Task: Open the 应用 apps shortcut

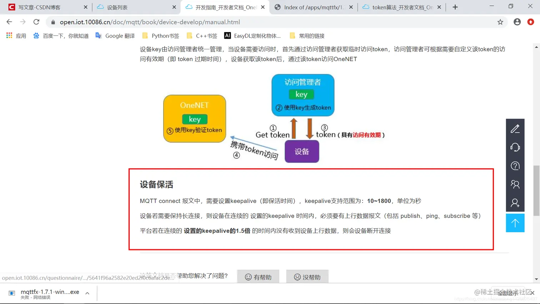Action: (16, 36)
